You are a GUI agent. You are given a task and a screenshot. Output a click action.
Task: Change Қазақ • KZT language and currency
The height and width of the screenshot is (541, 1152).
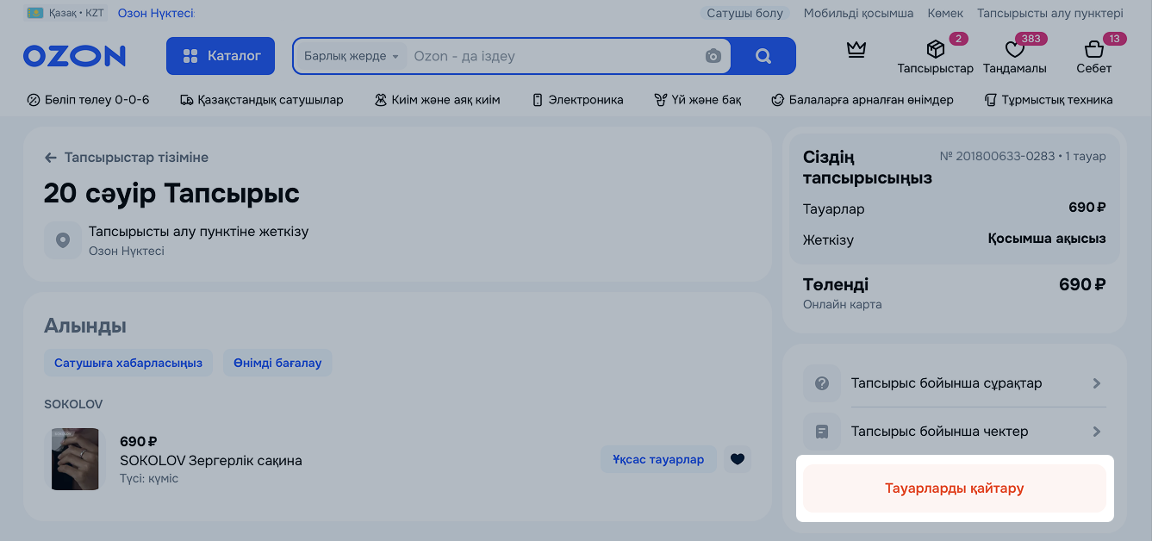pyautogui.click(x=65, y=13)
